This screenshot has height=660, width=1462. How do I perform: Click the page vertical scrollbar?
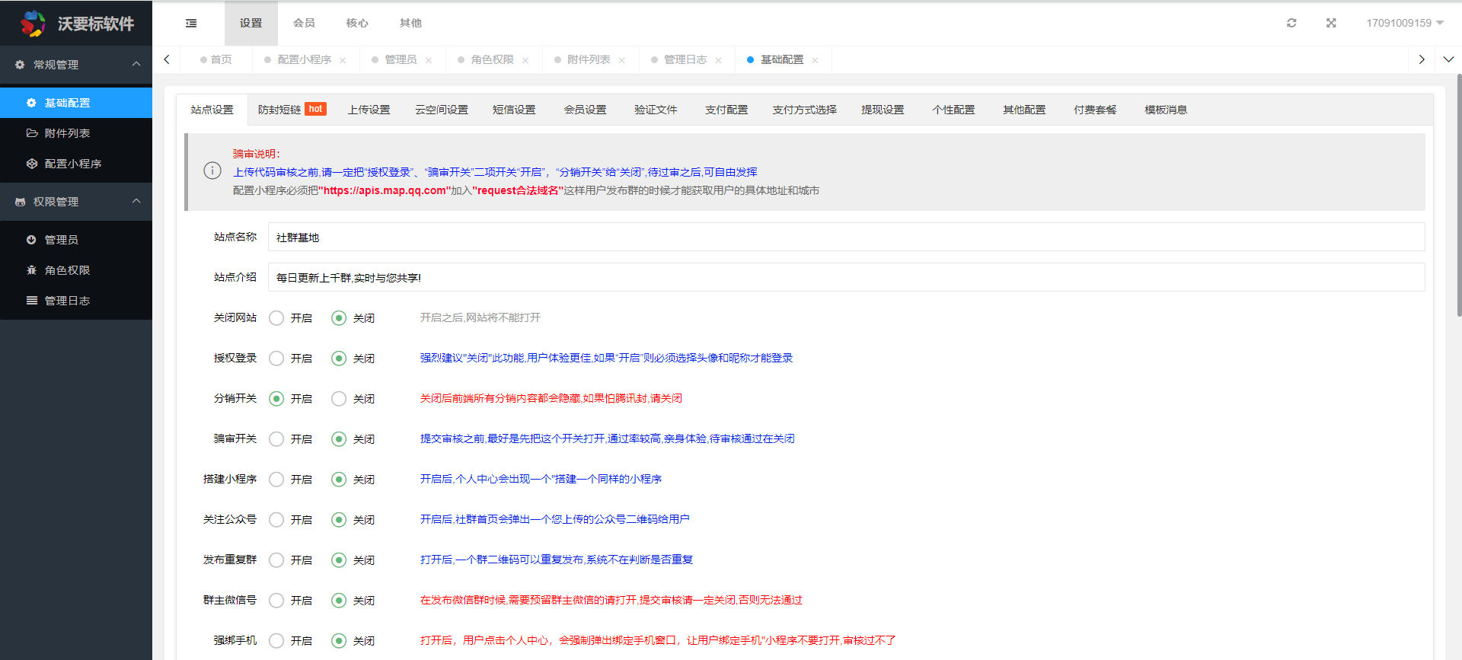(x=1459, y=196)
